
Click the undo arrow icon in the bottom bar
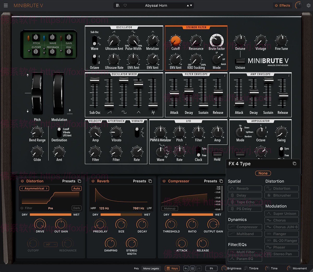[186, 268]
